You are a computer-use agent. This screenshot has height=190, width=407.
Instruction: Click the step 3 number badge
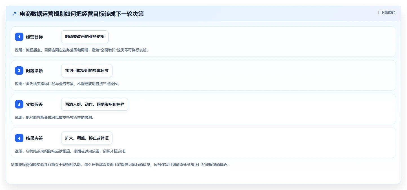(x=19, y=104)
